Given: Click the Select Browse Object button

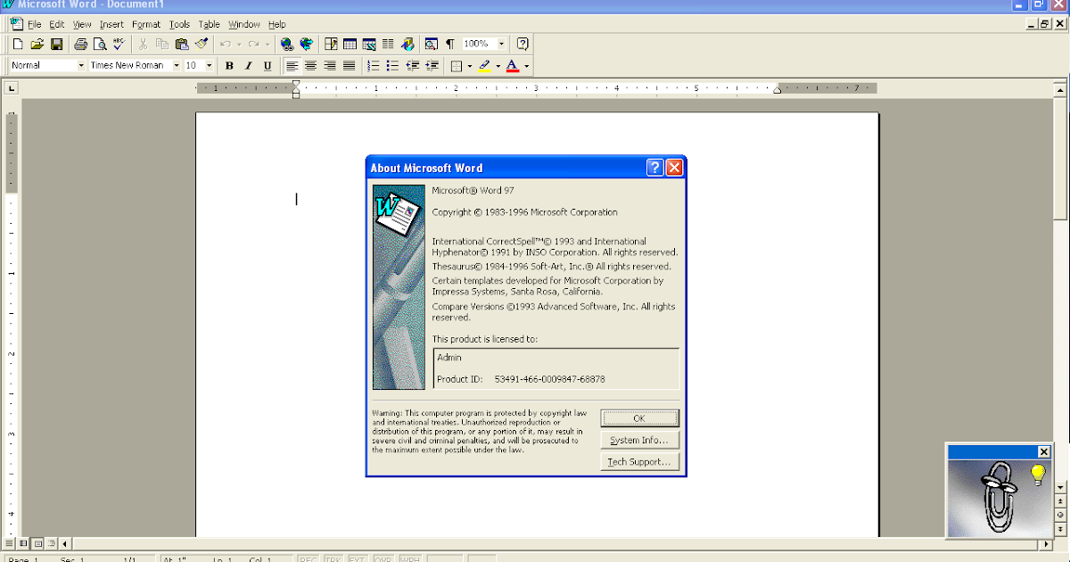Looking at the screenshot, I should 1060,515.
